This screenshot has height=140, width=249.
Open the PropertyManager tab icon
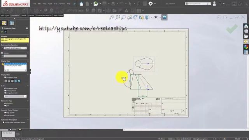pos(12,23)
